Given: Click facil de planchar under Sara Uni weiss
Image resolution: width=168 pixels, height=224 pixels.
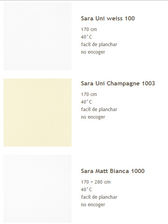Looking at the screenshot, I should [x=99, y=45].
